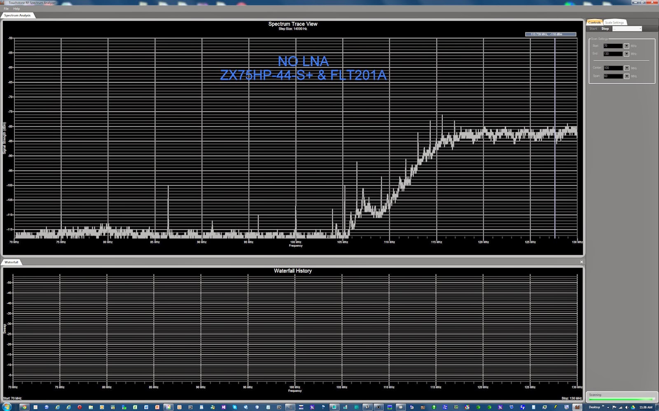This screenshot has width=659, height=411.
Task: Open Google Drive tray icon
Action: [633, 407]
